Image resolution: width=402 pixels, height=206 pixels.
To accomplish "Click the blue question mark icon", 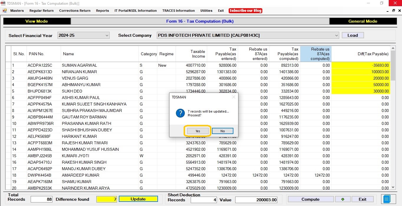I will [180, 113].
